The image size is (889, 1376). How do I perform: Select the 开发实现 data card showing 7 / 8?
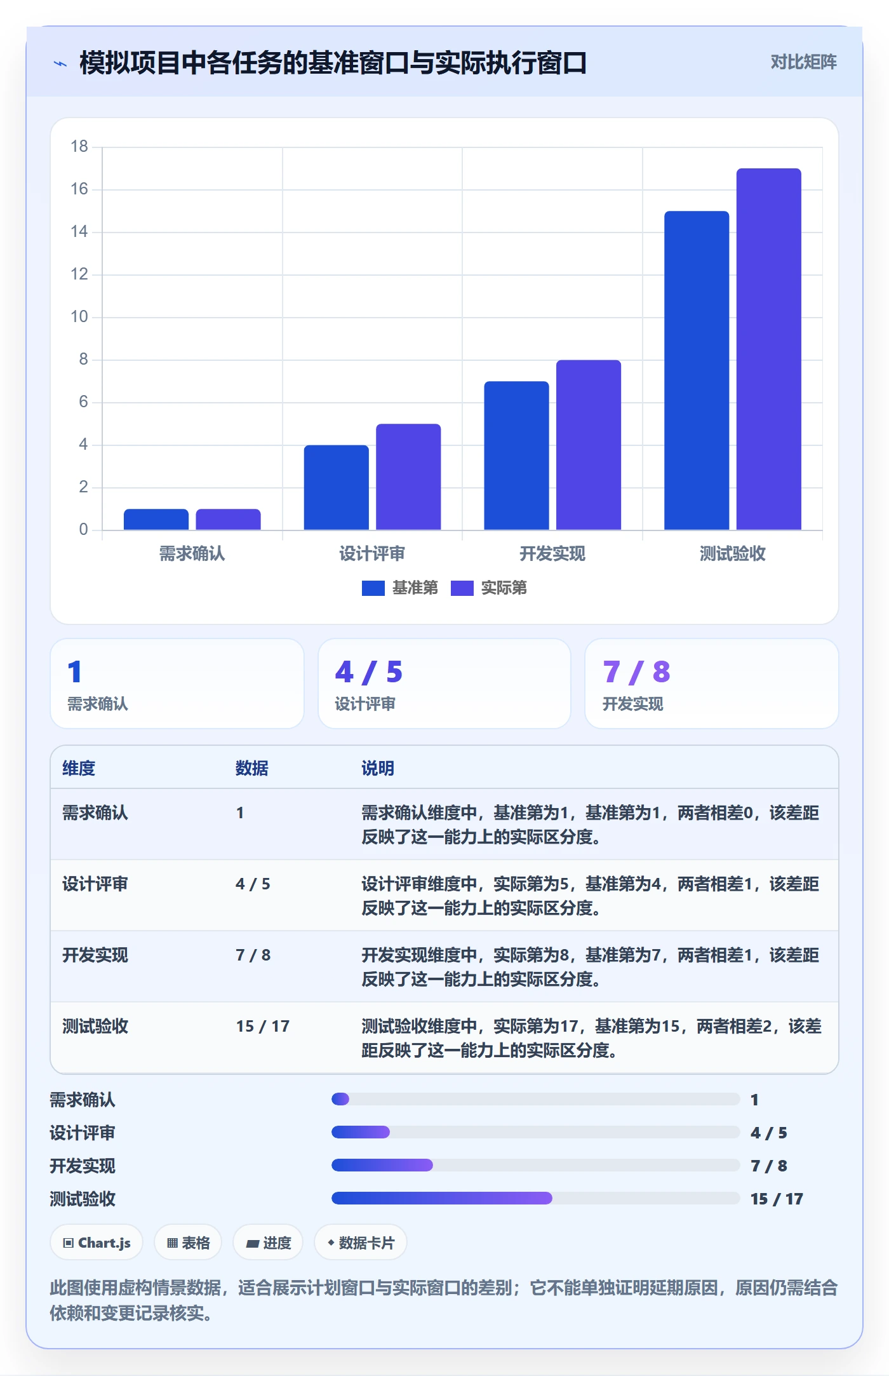(712, 684)
